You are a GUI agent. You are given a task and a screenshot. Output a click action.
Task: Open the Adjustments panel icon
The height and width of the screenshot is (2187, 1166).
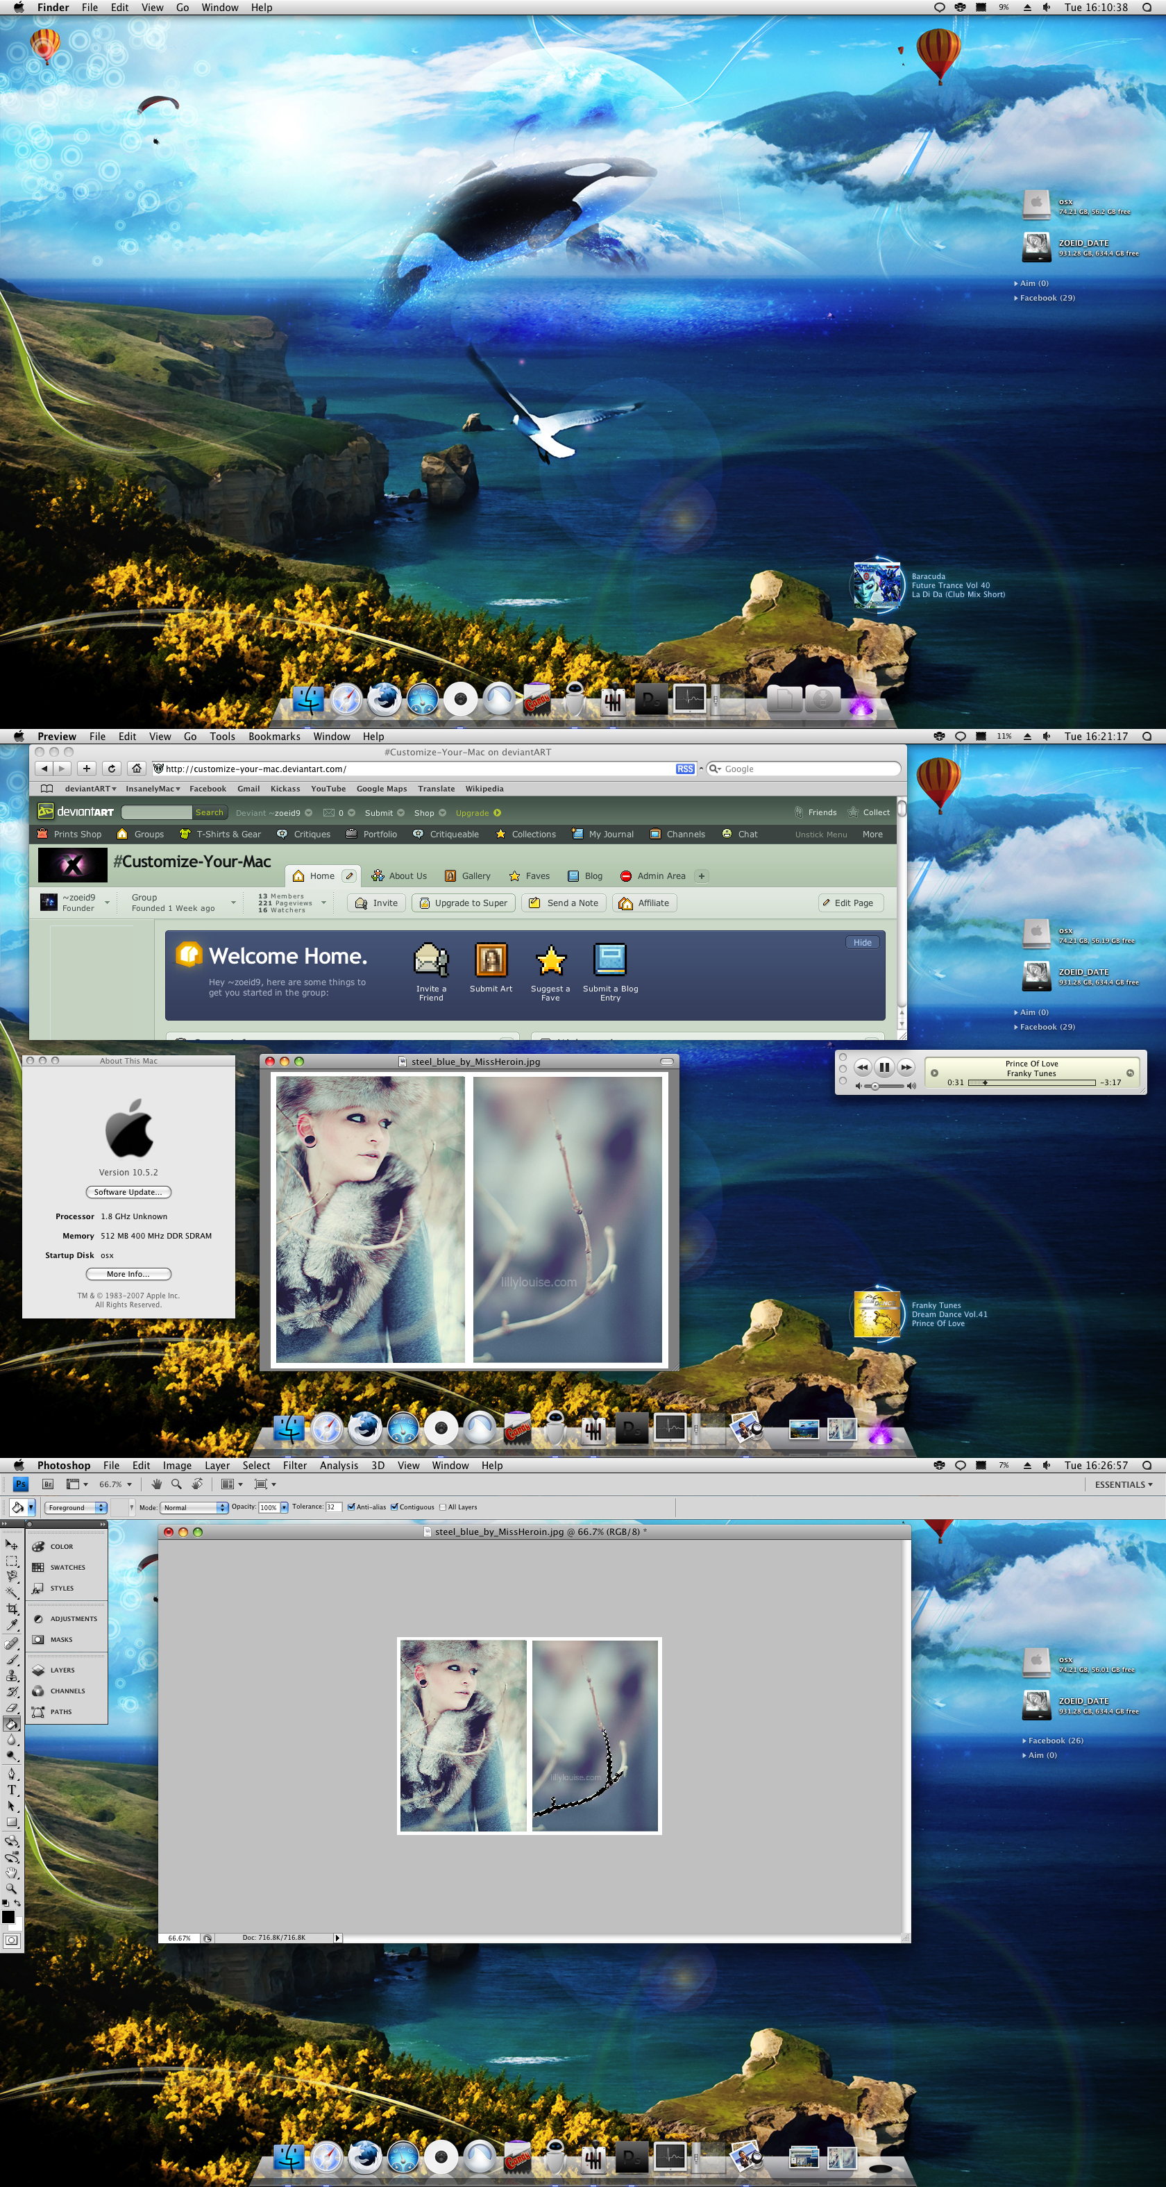click(38, 1619)
